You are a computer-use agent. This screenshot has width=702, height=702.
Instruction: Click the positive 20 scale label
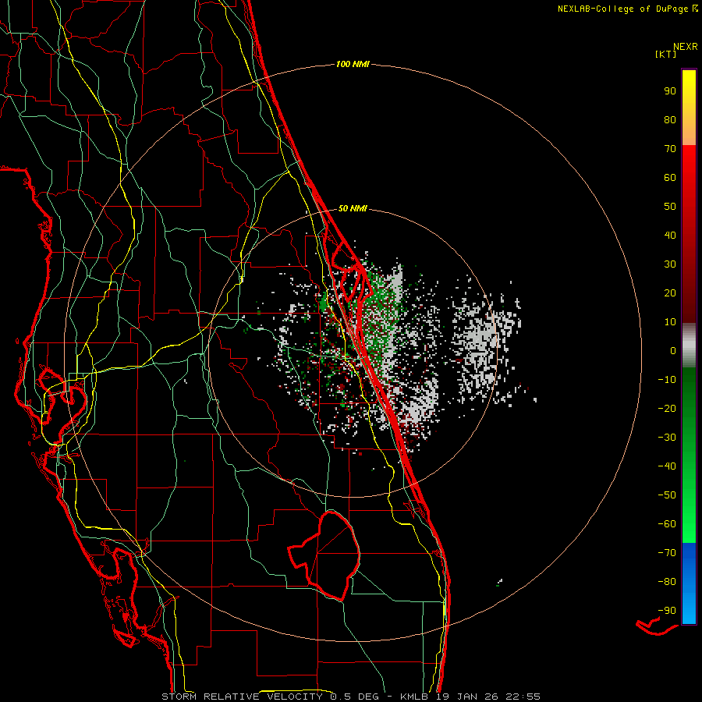point(670,292)
